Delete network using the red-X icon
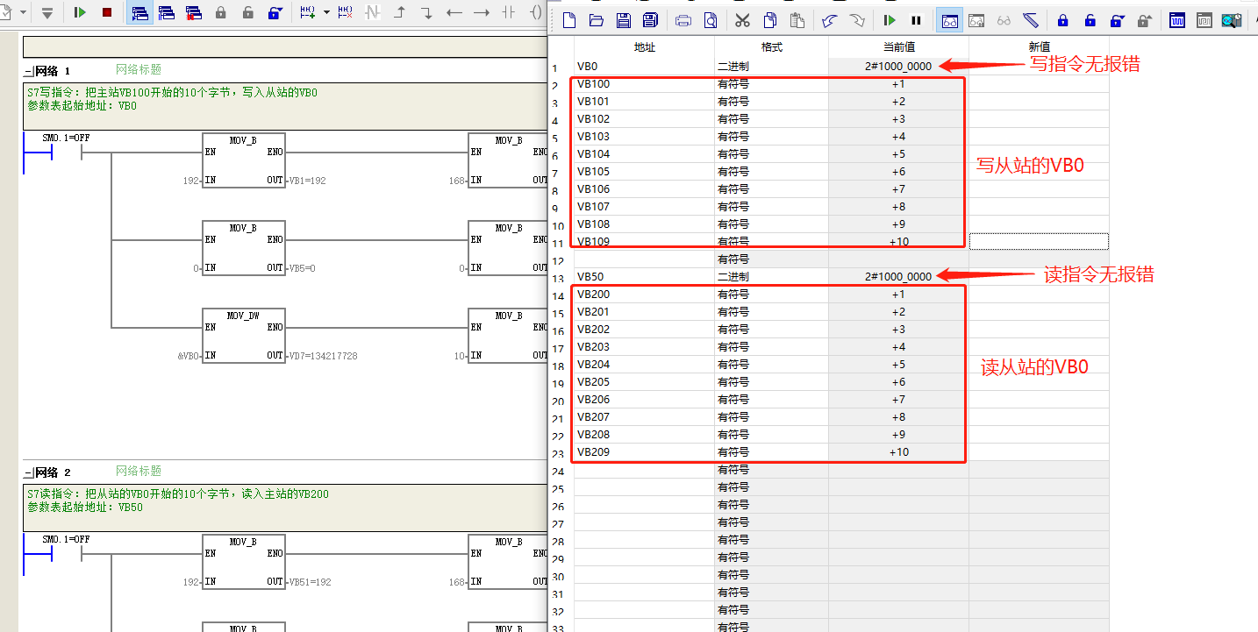Viewport: 1258px width, 632px height. click(x=346, y=12)
